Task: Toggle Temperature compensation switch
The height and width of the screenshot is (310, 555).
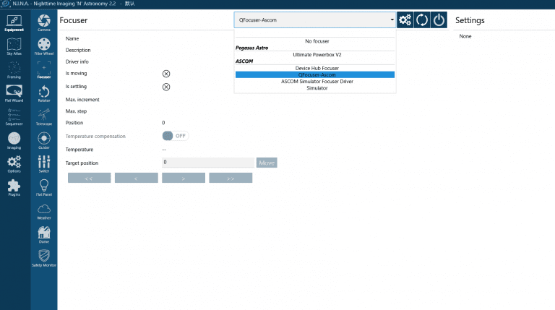Action: pyautogui.click(x=175, y=136)
